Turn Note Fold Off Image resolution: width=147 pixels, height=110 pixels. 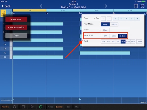pos(105,36)
